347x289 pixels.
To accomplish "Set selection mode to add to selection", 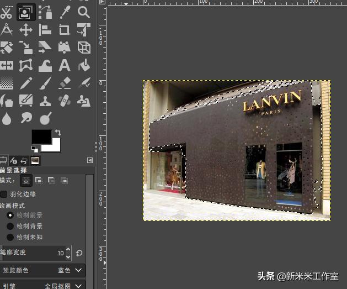I will (39, 180).
